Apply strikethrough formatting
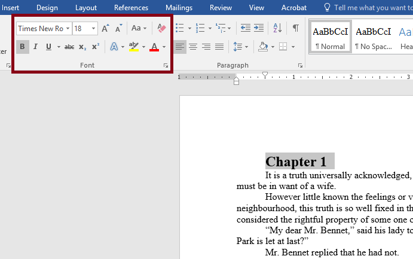 pos(69,47)
